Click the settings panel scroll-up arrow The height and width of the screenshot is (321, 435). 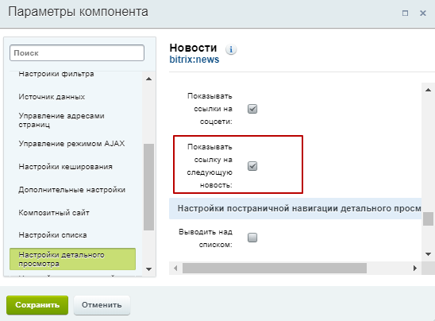point(428,90)
